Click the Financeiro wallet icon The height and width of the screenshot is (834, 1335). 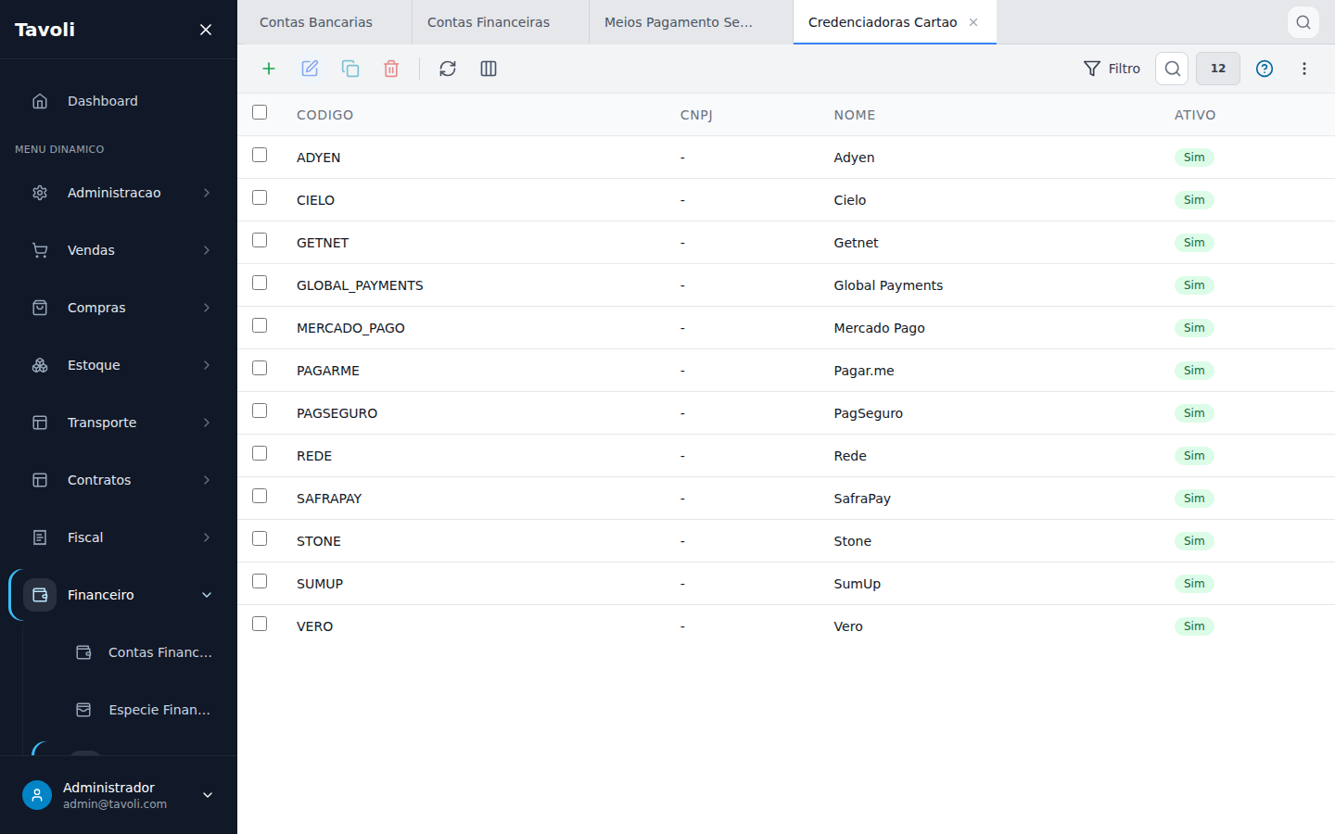40,595
